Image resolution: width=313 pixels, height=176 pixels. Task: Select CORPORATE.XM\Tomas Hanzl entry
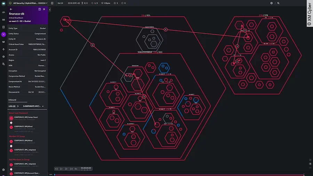[x=26, y=117]
